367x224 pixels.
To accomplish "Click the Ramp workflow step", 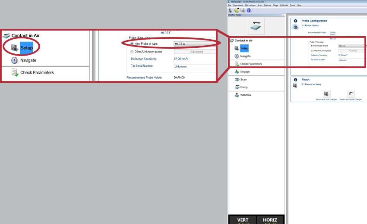I will click(x=244, y=87).
